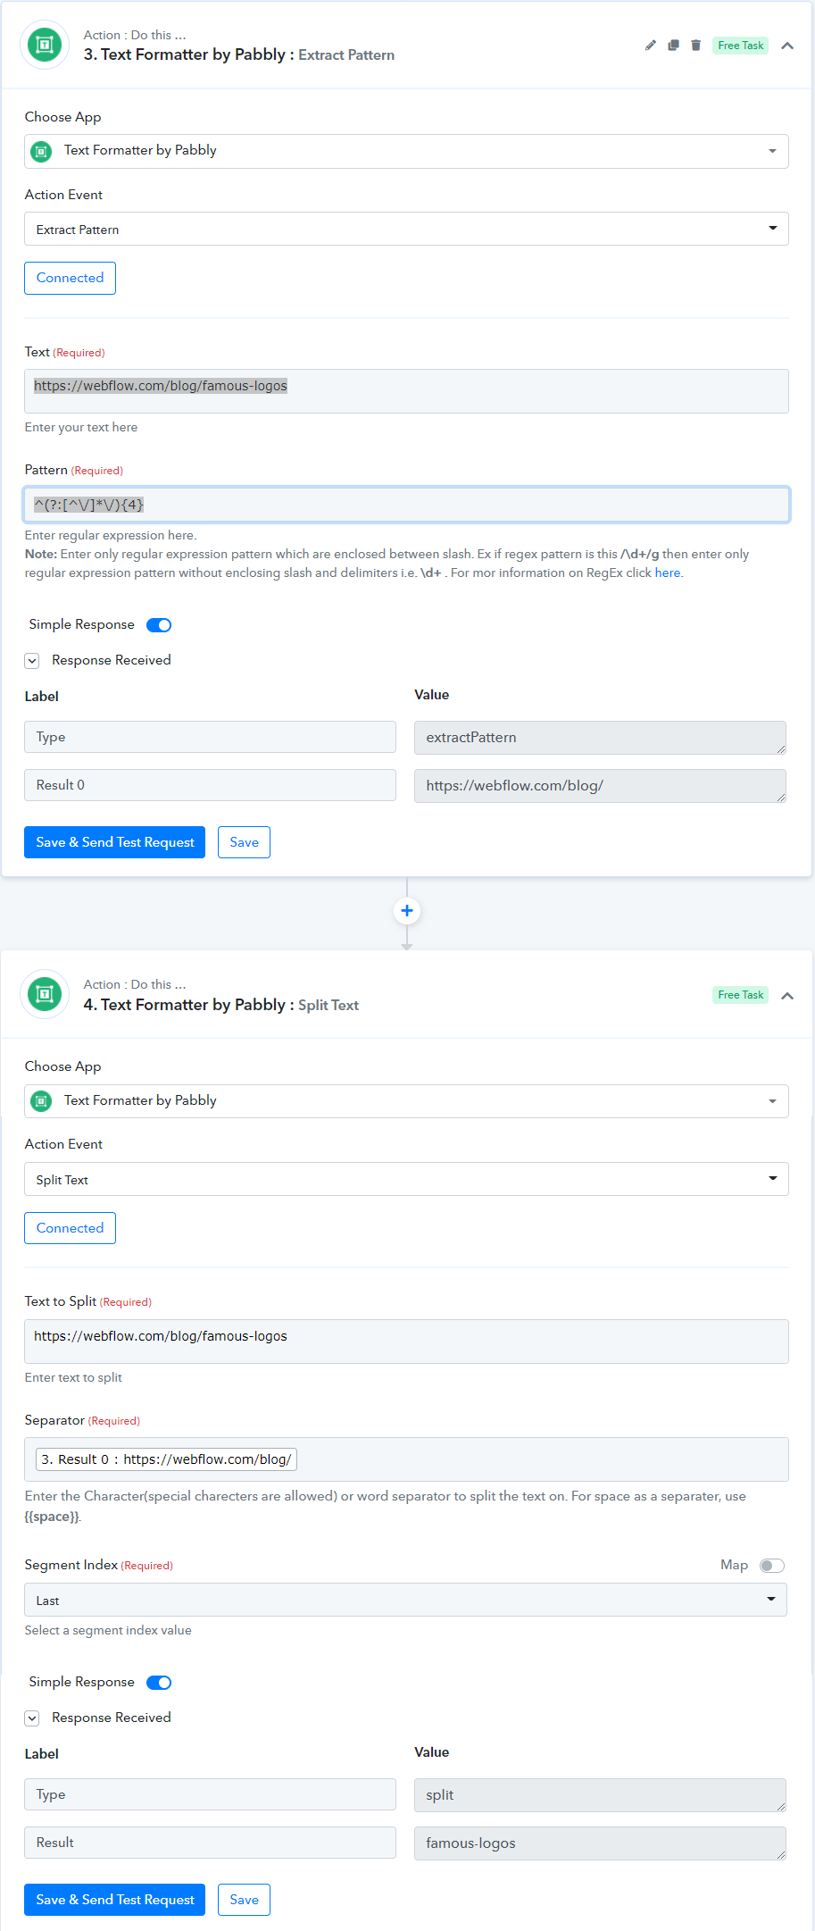Click the Text to Split input field
Image resolution: width=815 pixels, height=1931 pixels.
pyautogui.click(x=406, y=1342)
